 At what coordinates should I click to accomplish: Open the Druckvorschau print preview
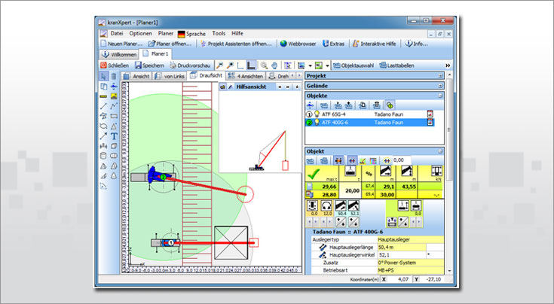tap(190, 65)
